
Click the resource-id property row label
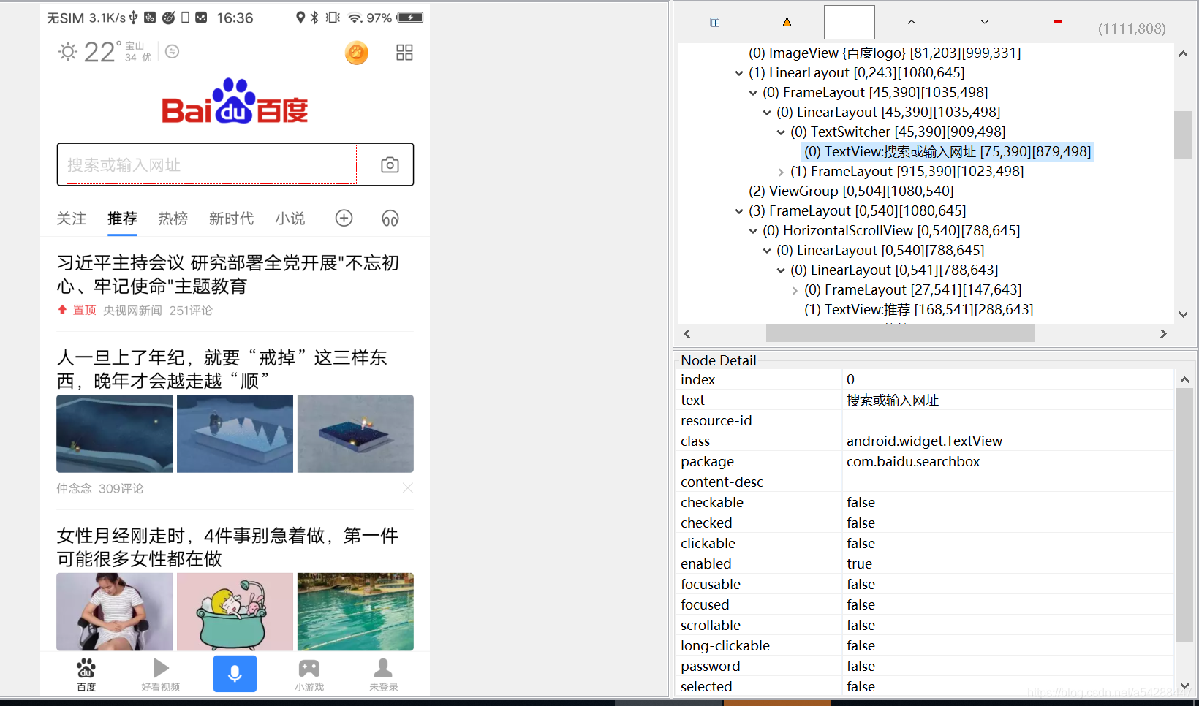coord(716,420)
